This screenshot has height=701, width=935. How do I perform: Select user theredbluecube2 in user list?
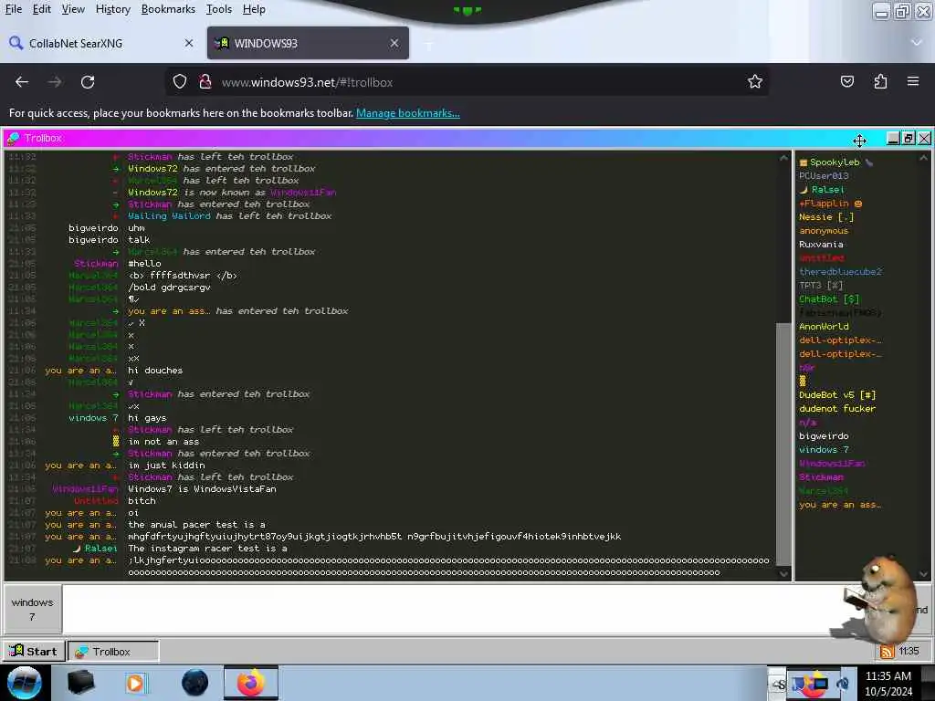point(840,272)
